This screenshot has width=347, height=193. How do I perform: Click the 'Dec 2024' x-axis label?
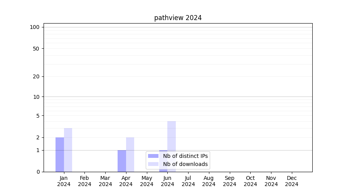pos(291,181)
